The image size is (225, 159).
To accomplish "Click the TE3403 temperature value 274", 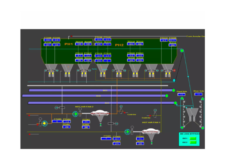I will [x=117, y=143].
